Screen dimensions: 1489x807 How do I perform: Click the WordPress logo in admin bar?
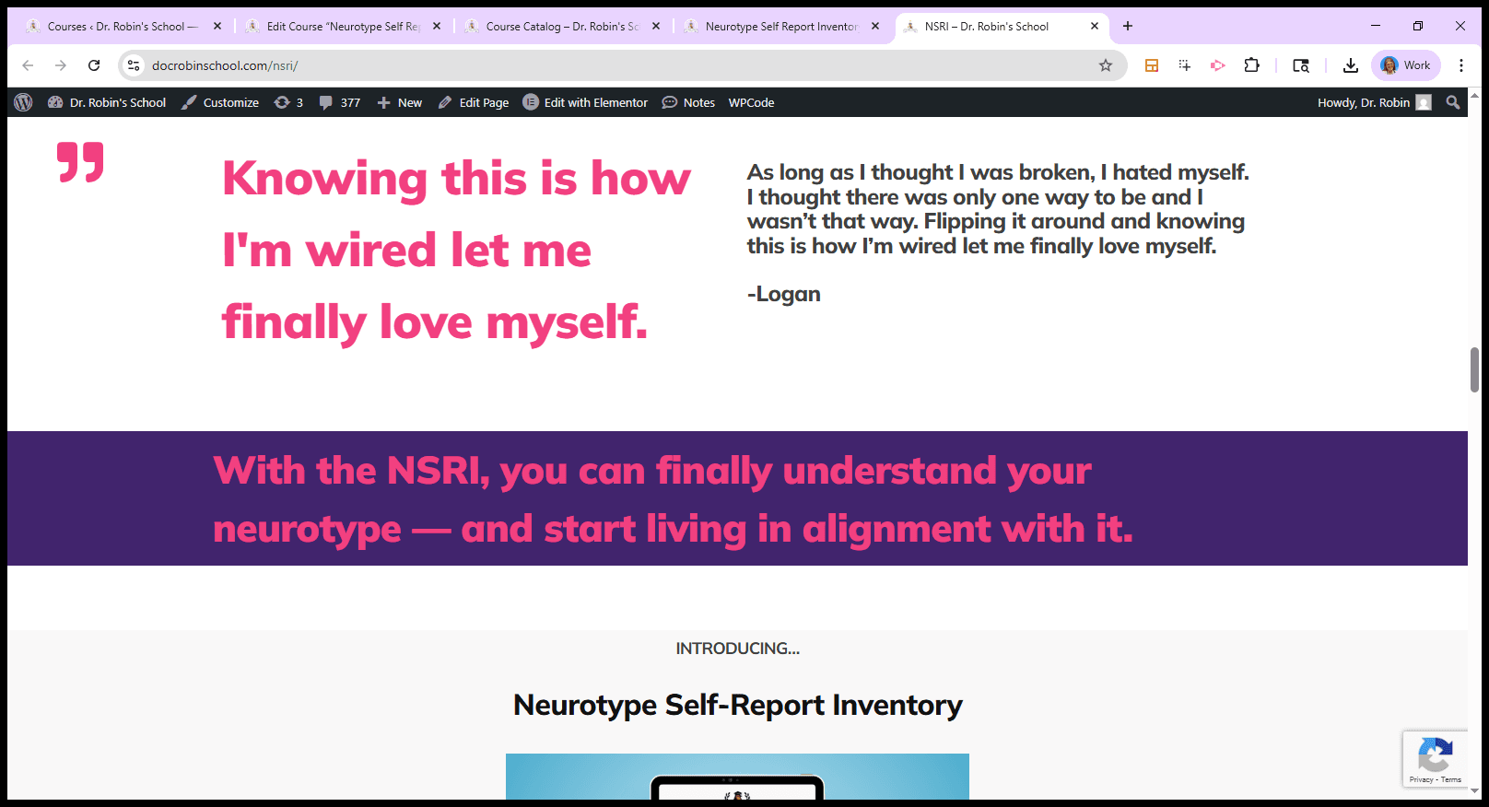[23, 102]
